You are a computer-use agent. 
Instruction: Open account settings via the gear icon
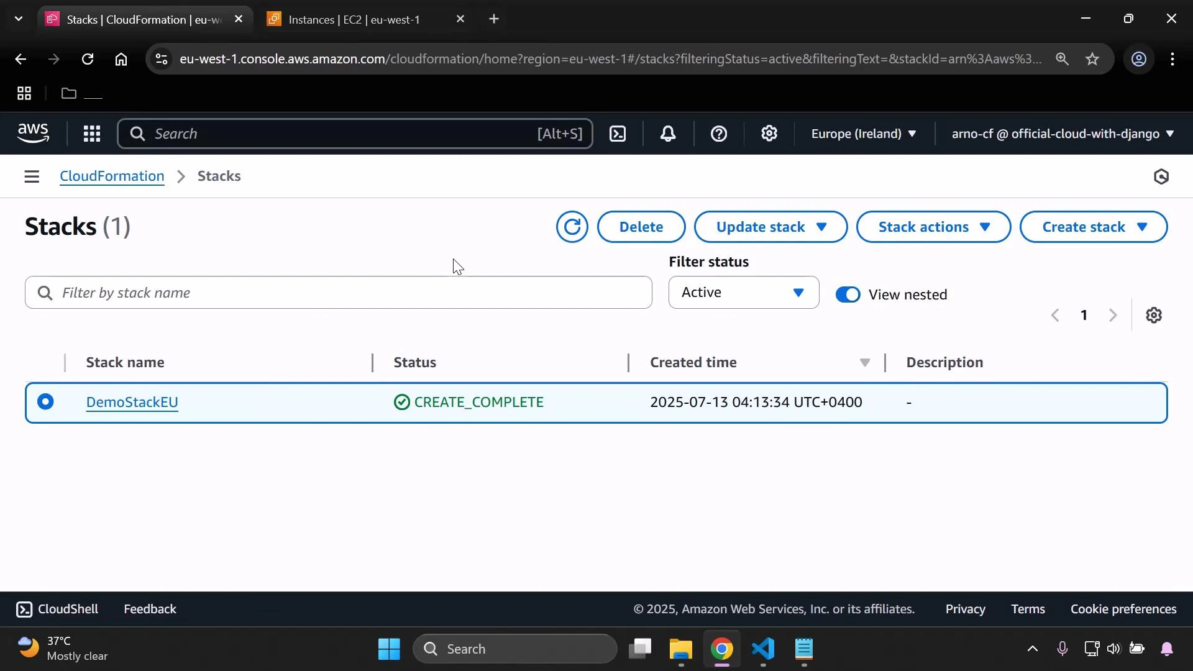point(769,134)
